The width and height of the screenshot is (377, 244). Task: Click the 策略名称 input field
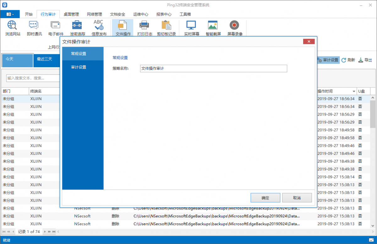coord(213,68)
